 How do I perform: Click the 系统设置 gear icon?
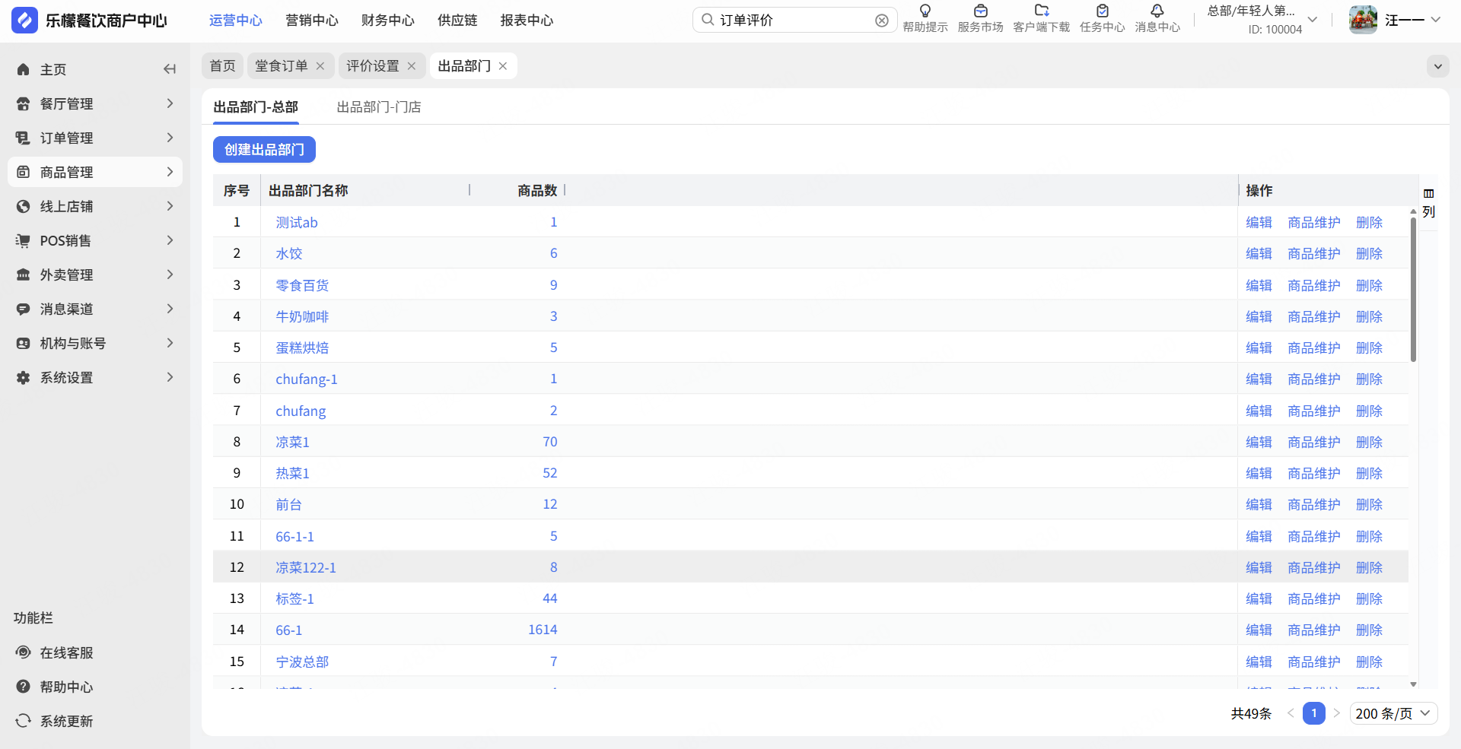pyautogui.click(x=24, y=377)
